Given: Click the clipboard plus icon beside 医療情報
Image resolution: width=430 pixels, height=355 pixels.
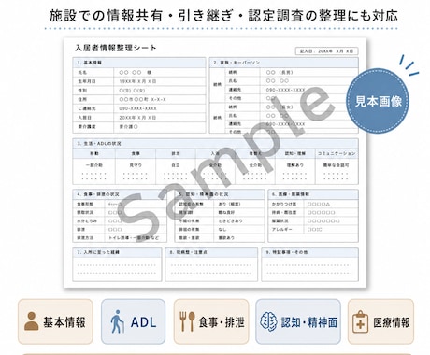Looking at the screenshot, I should (360, 322).
